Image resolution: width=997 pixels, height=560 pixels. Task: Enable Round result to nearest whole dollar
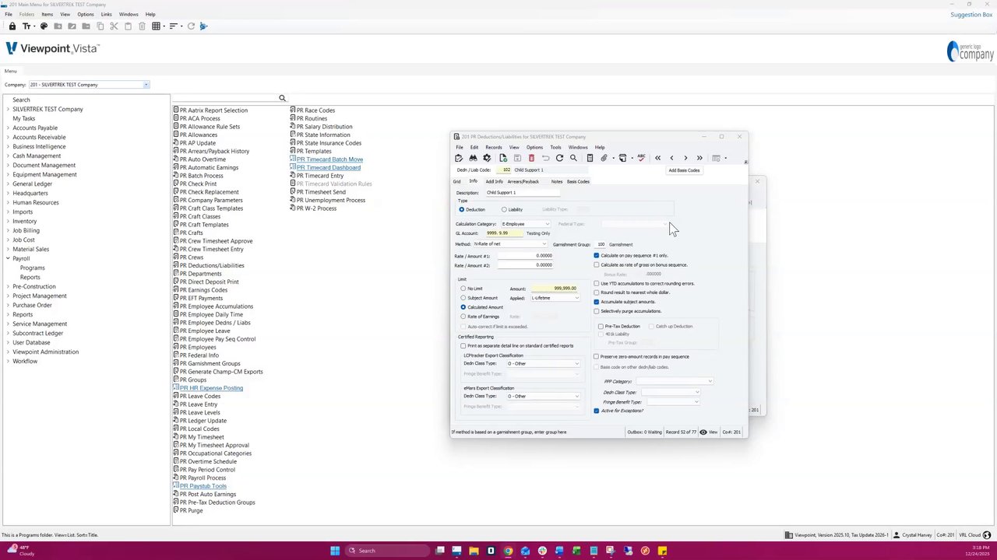point(597,292)
